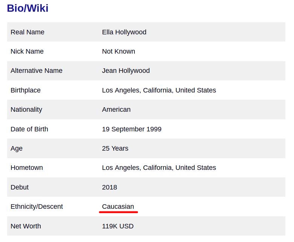This screenshot has width=294, height=242.
Task: Select the Birthplace label
Action: tap(26, 90)
